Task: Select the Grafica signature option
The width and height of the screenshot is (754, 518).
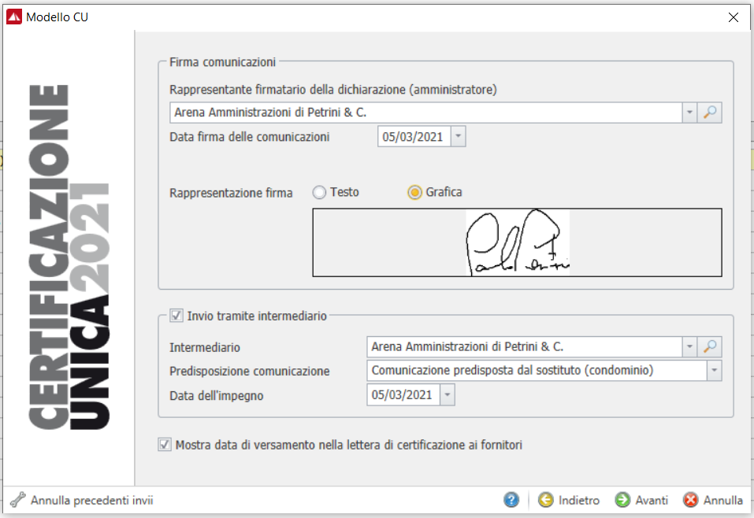Action: tap(414, 192)
